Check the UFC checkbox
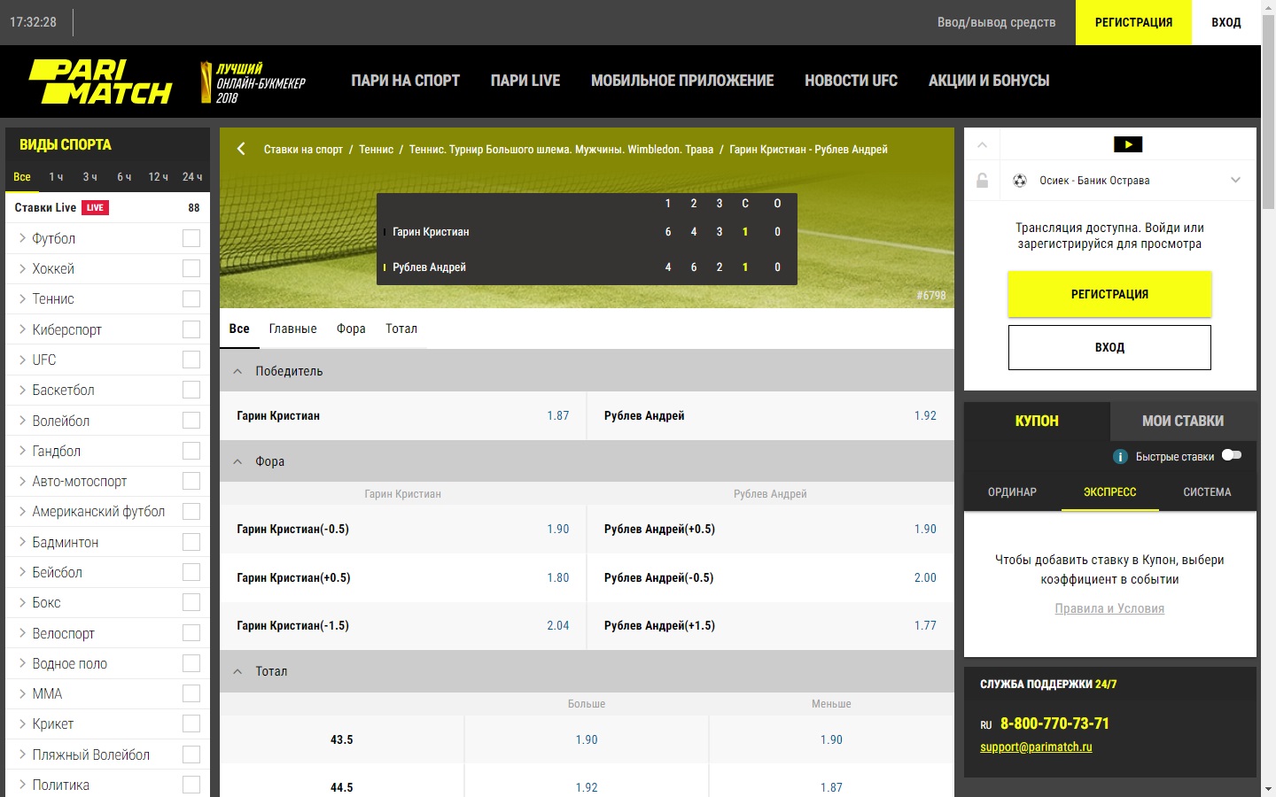1276x797 pixels. click(191, 360)
